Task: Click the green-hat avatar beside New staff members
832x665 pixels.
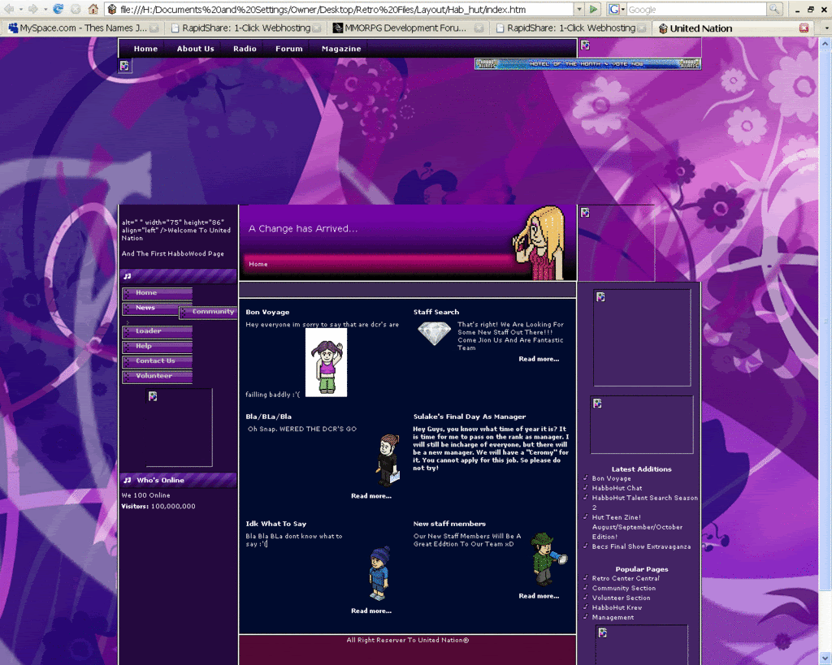Action: (544, 559)
